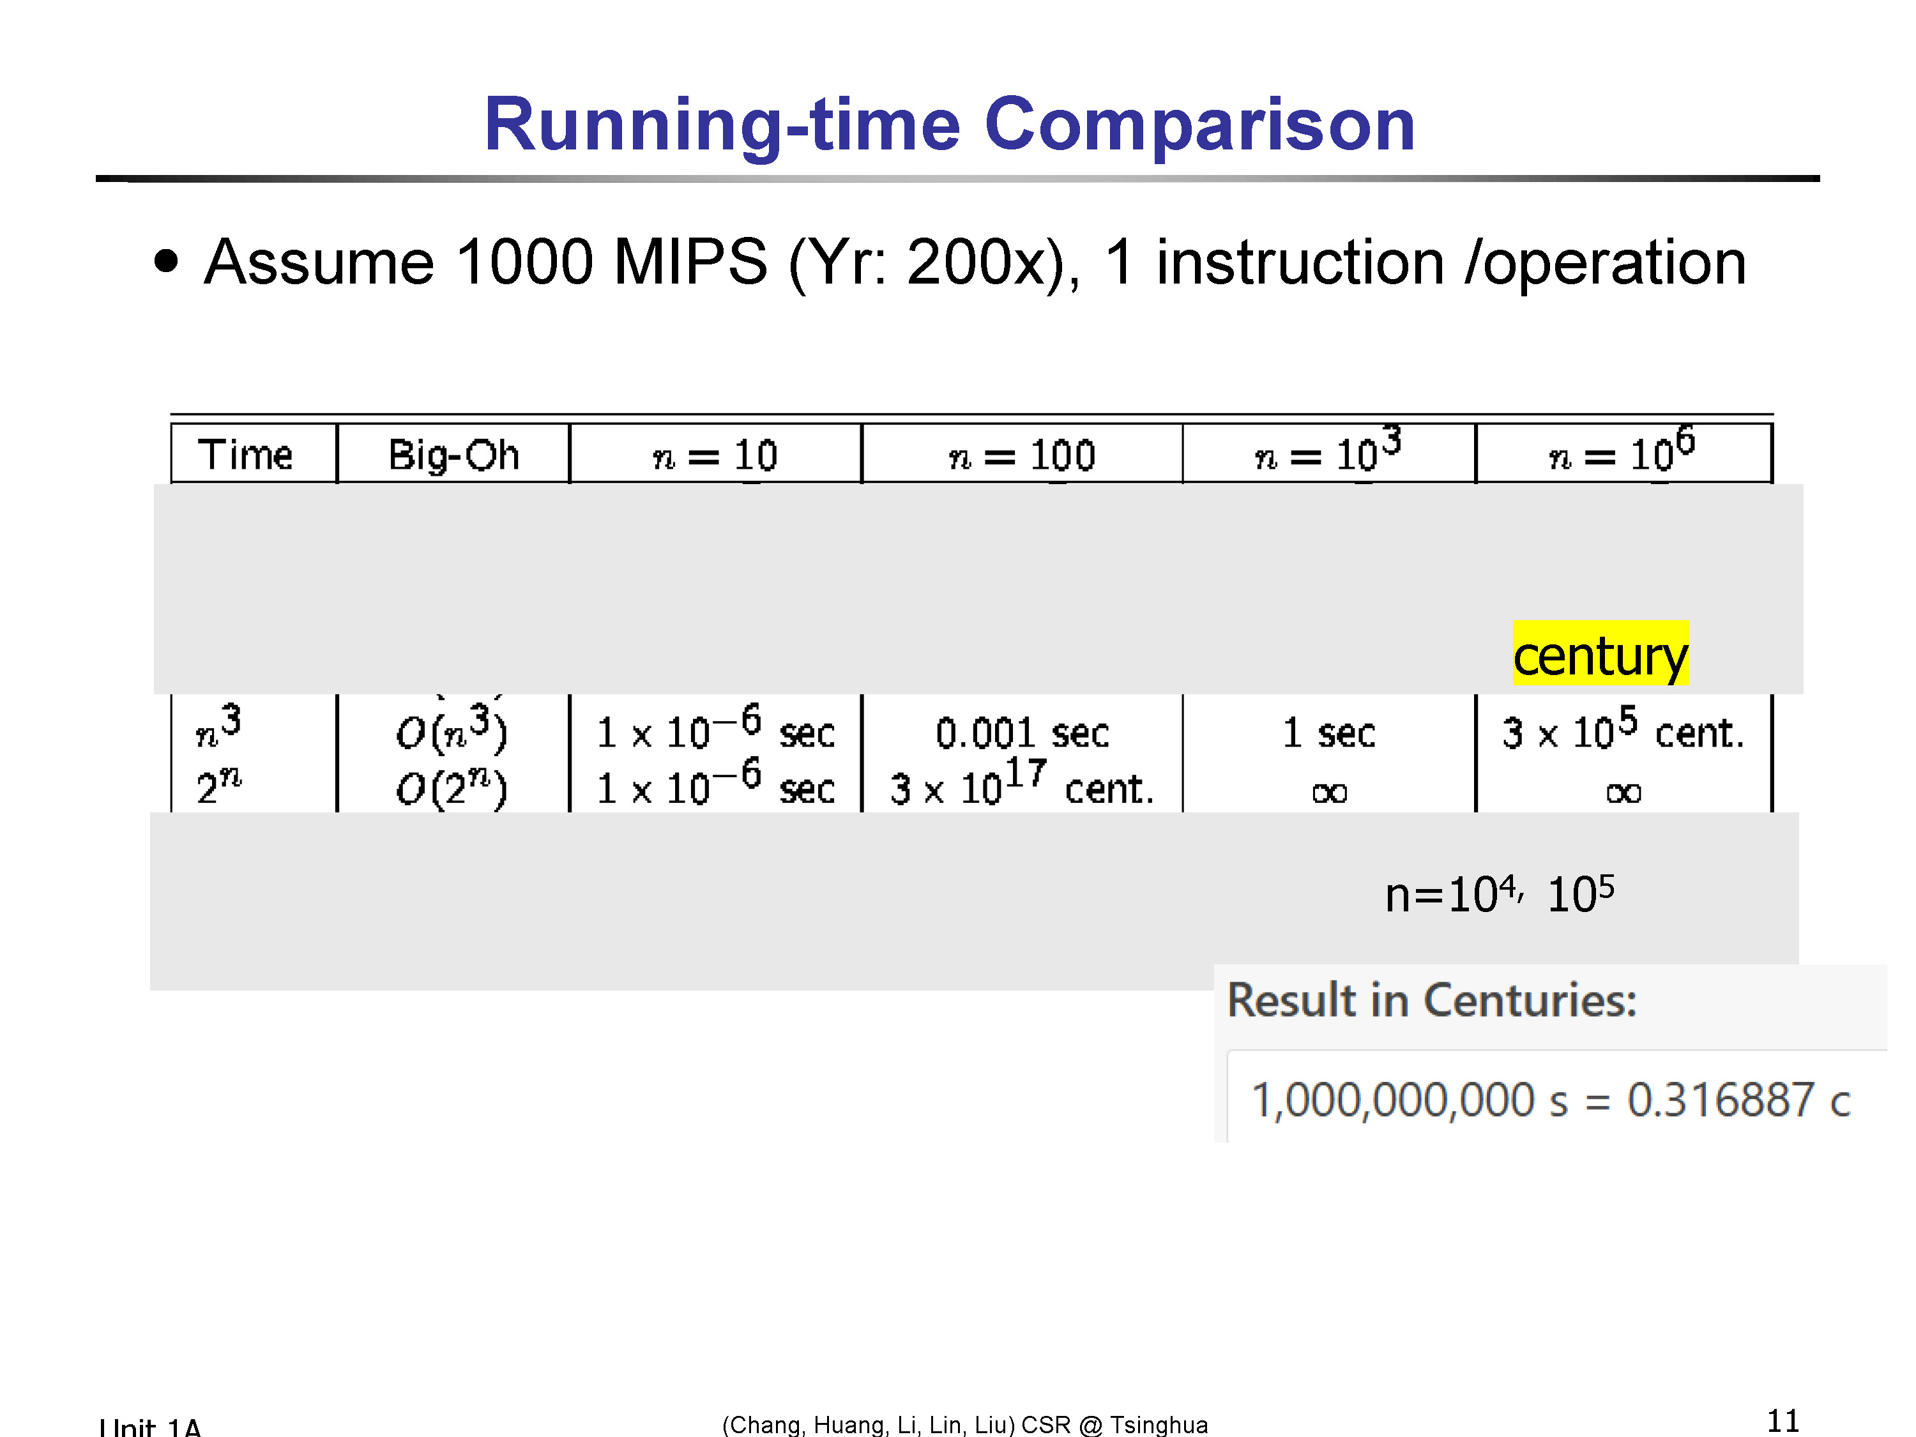
Task: Click the n=10⁴, 10⁵ annotation text
Action: coord(1500,894)
